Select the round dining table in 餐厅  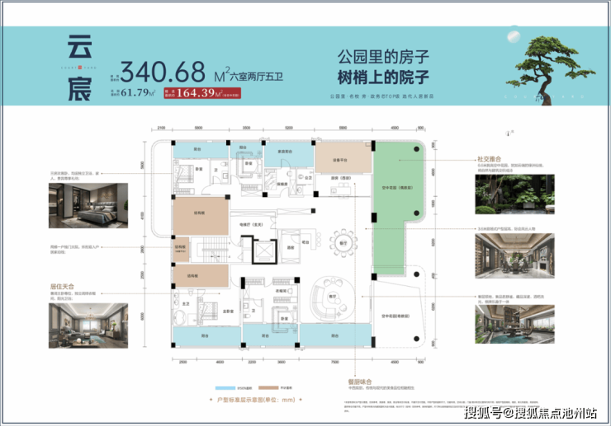(343, 244)
